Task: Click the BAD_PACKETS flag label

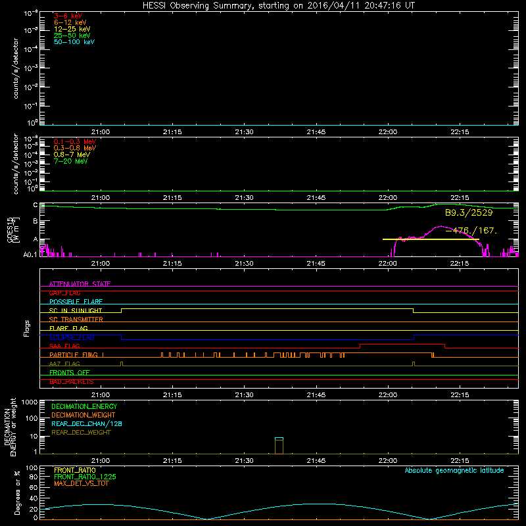Action: pyautogui.click(x=72, y=381)
